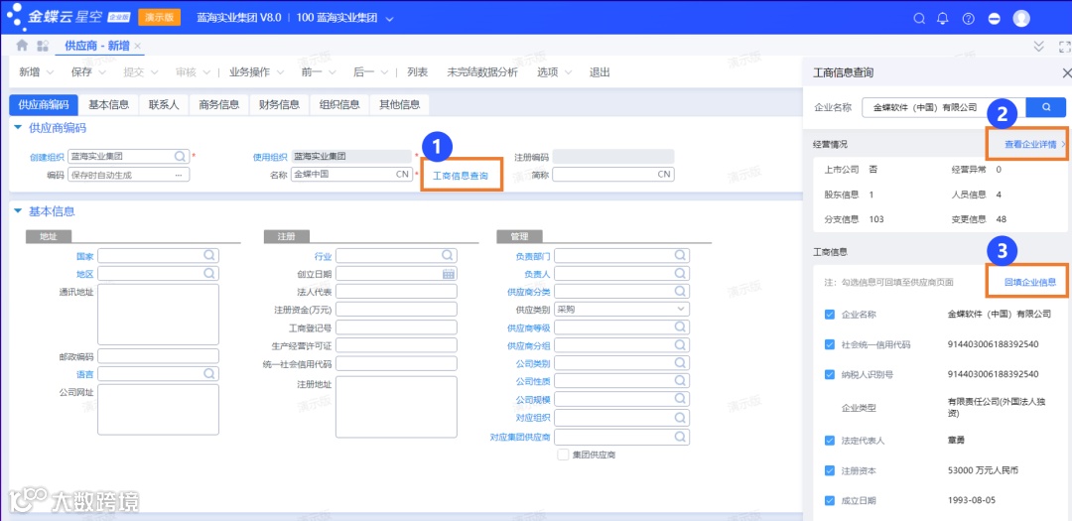Viewport: 1072px width, 521px height.
Task: Uncheck the 纳税人识别号 checkbox
Action: (829, 374)
